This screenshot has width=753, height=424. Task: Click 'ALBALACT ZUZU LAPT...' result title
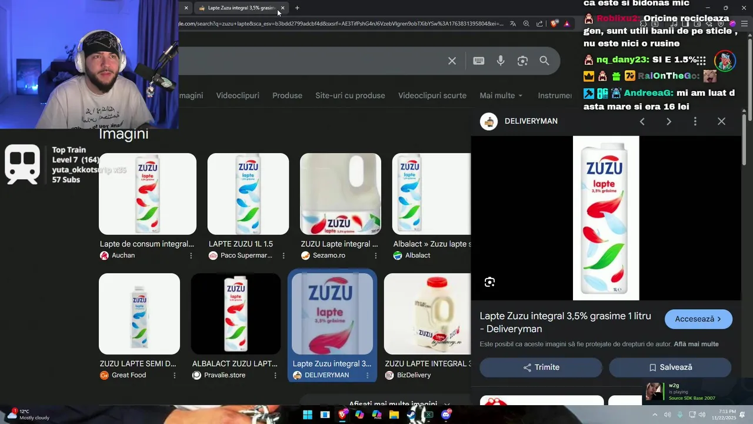[x=234, y=363]
